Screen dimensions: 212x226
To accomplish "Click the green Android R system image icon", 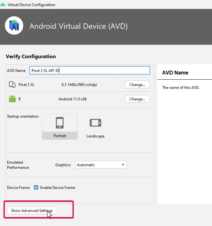I will point(12,99).
